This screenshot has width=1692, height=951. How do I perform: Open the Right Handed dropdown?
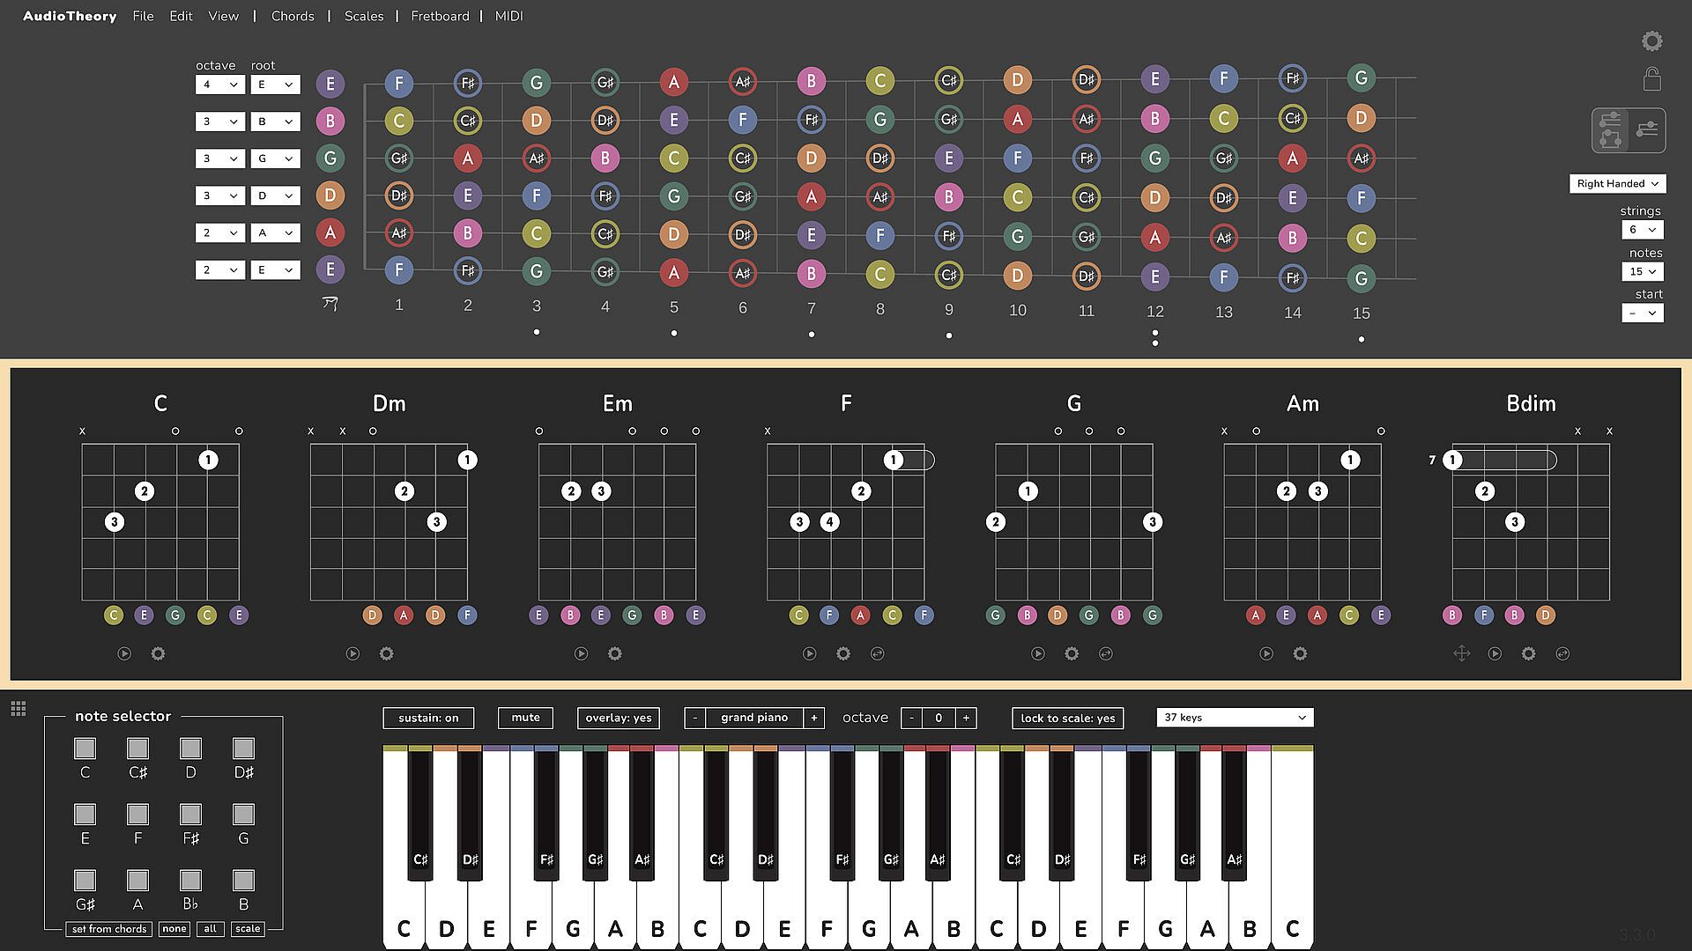1617,183
